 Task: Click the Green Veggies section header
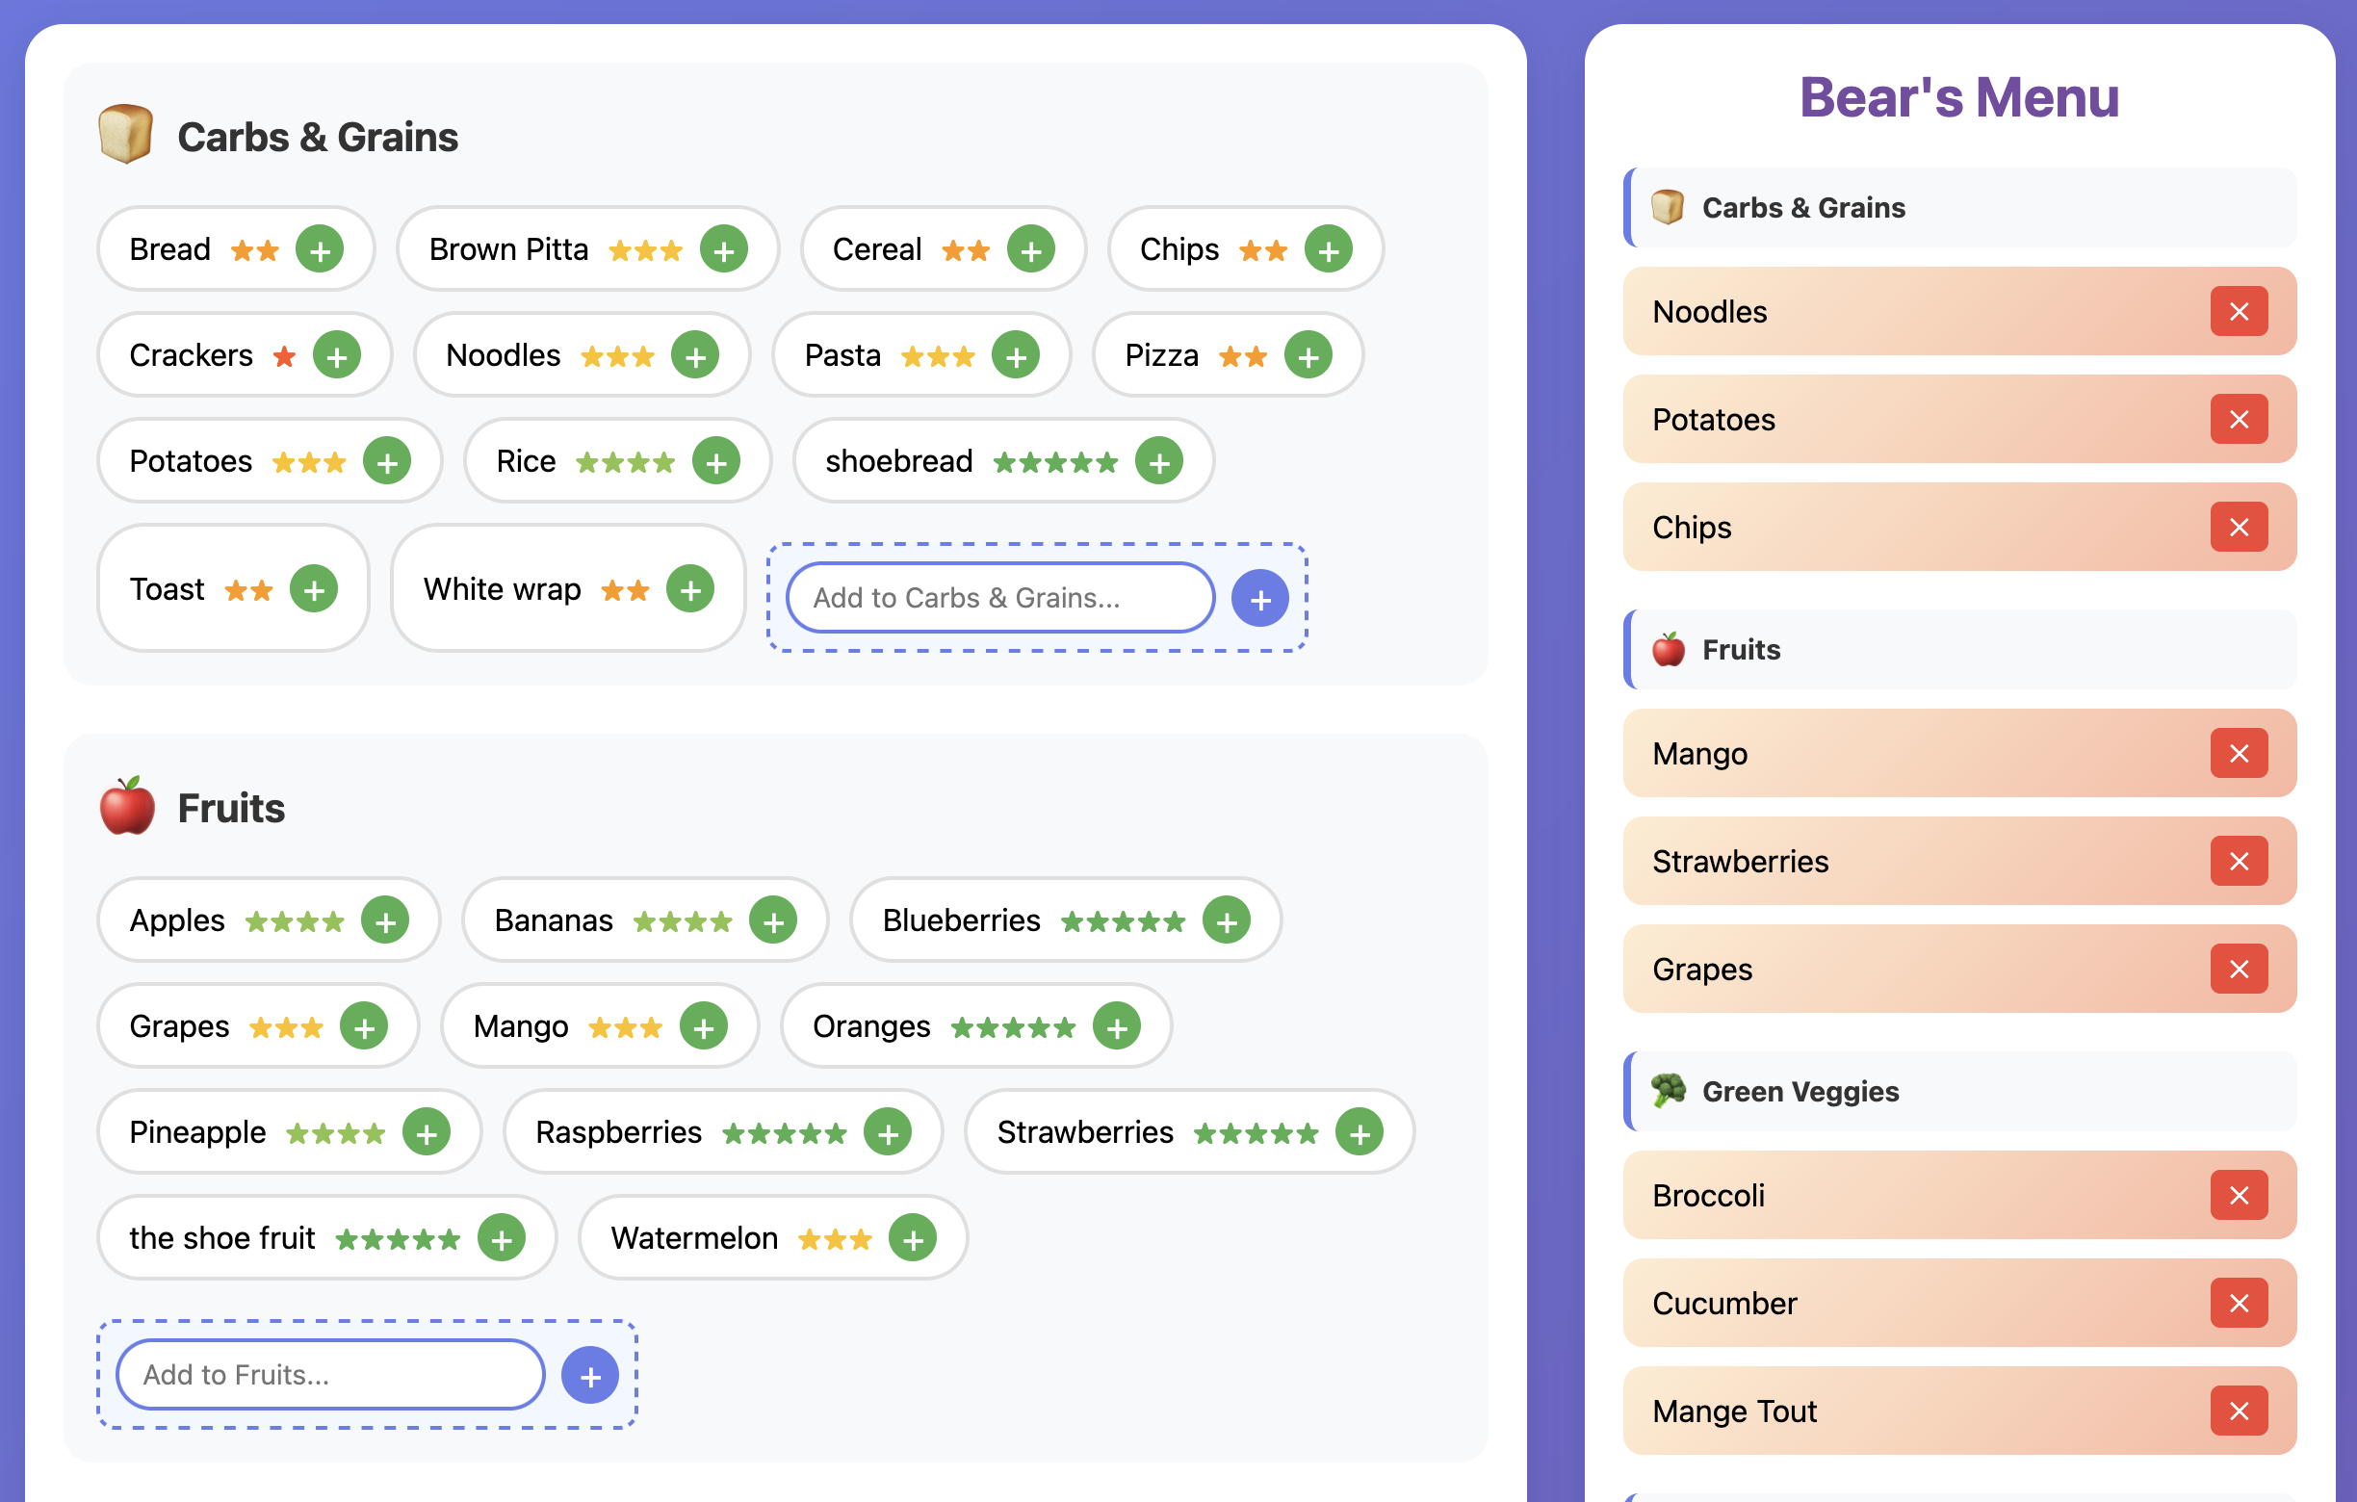pyautogui.click(x=1957, y=1091)
